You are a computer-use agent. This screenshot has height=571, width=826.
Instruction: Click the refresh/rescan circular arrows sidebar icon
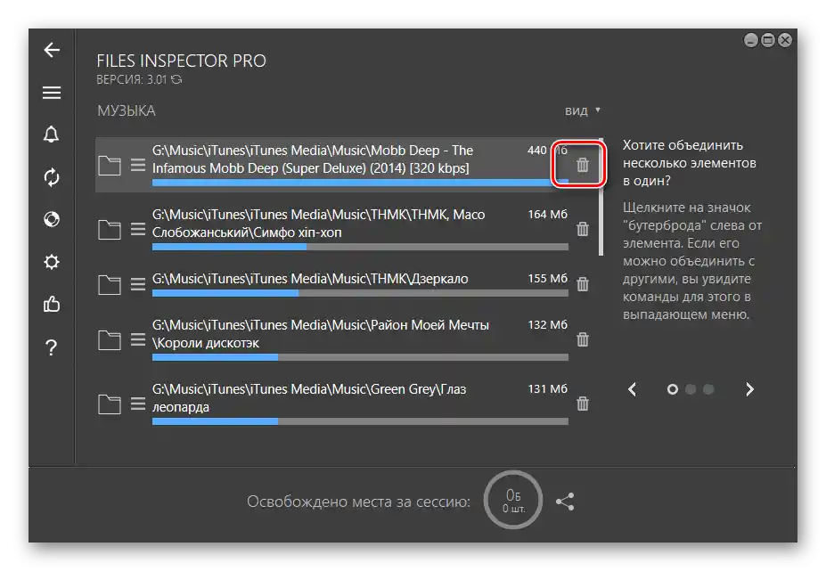point(52,177)
